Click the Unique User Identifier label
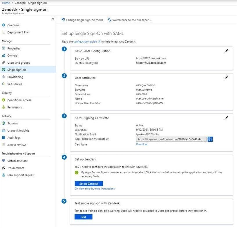237x228 pixels. [x=88, y=103]
